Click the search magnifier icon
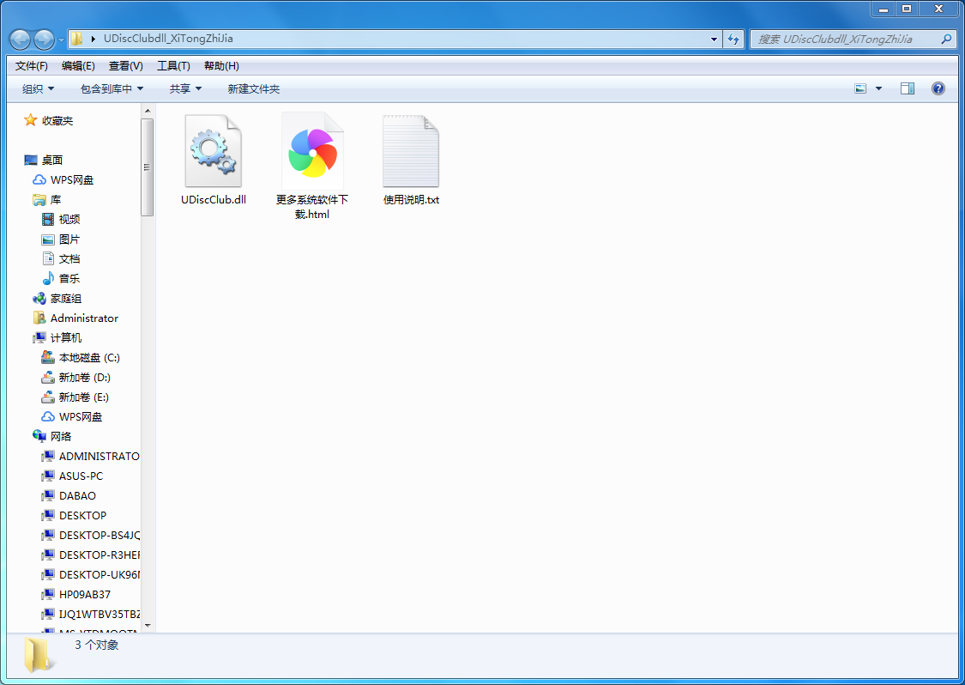965x685 pixels. click(946, 39)
